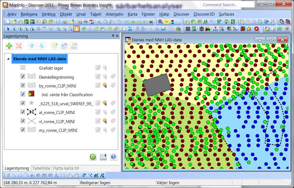294x188 pixels.
Task: Switch to the Flytta karta till tab
Action: (66, 168)
